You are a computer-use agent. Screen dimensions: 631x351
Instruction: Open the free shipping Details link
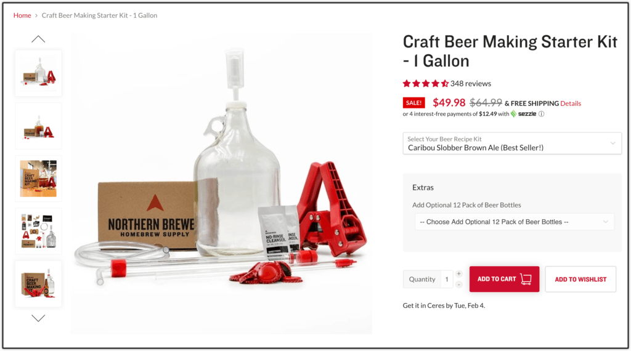point(571,103)
